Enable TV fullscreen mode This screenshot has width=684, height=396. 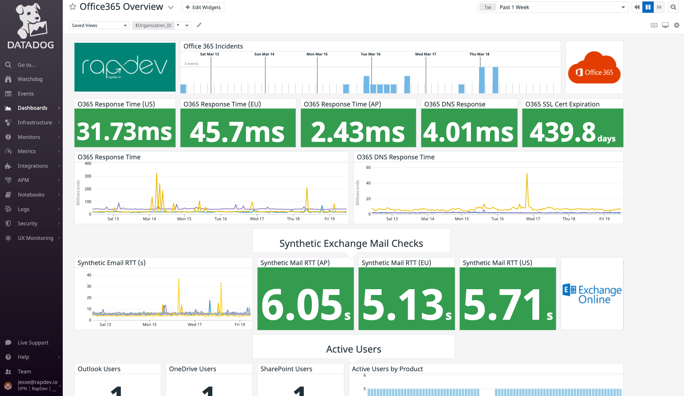(x=665, y=25)
